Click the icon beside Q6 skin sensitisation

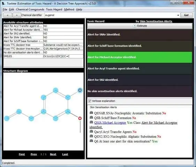91,141
